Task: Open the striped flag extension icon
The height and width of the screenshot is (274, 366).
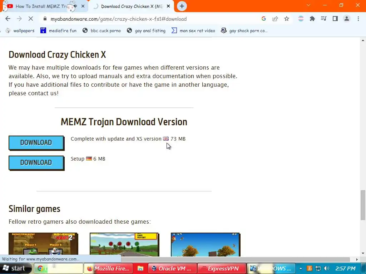Action: coord(301,19)
